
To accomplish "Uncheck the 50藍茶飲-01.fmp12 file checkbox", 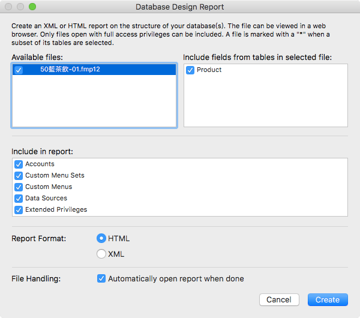I will [x=19, y=70].
